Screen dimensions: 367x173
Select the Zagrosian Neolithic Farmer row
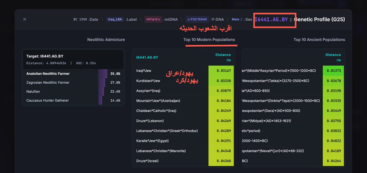(73, 82)
